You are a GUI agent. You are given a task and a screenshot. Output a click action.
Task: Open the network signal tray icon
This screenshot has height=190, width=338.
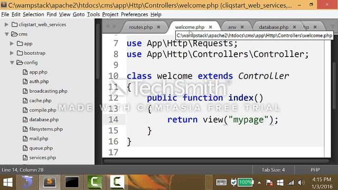[x=290, y=183]
